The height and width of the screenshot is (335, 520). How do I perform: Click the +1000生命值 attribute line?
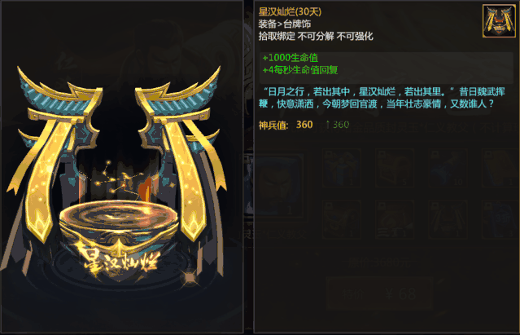click(x=291, y=58)
